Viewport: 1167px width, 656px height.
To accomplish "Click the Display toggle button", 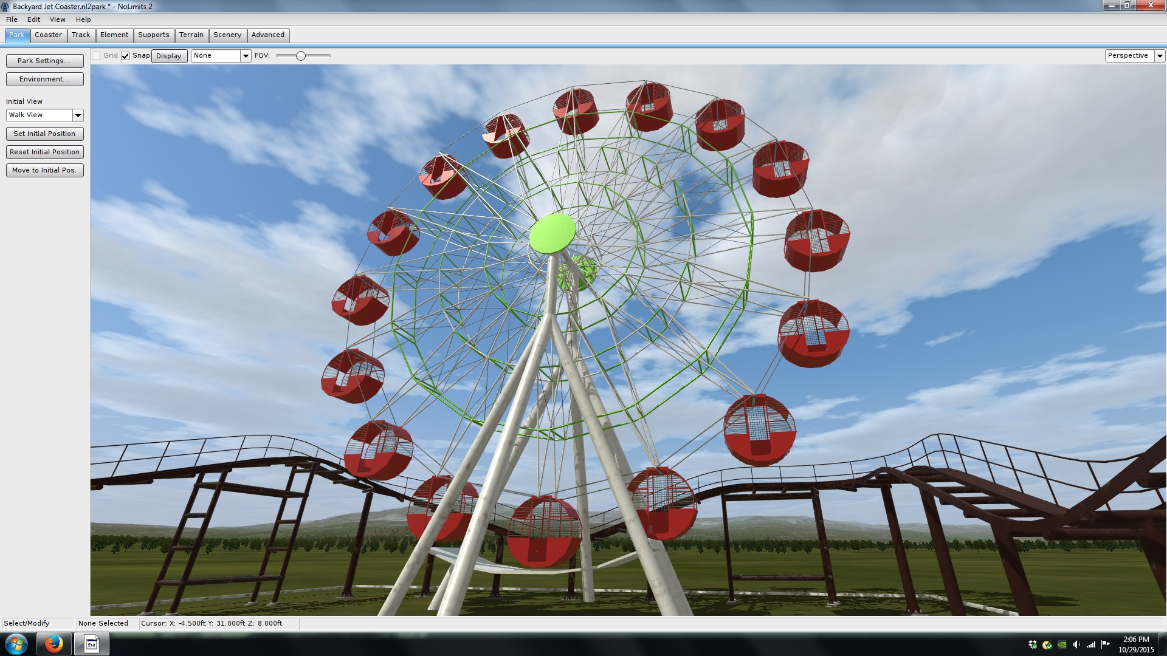I will (x=168, y=56).
